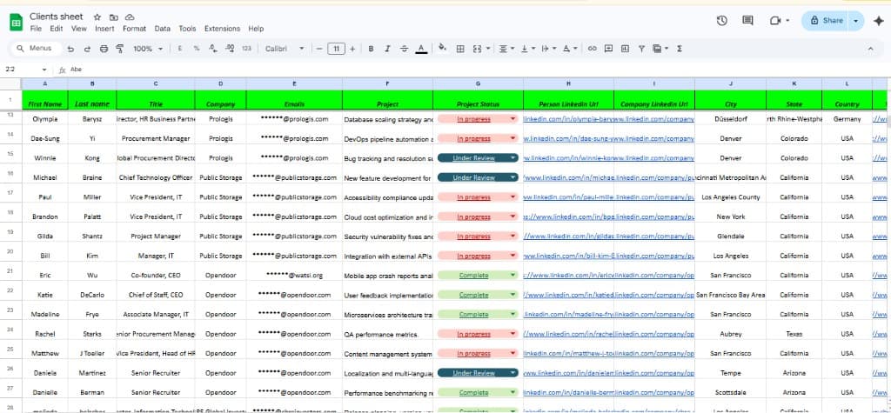
Task: Decrease font size minus button
Action: (x=319, y=49)
